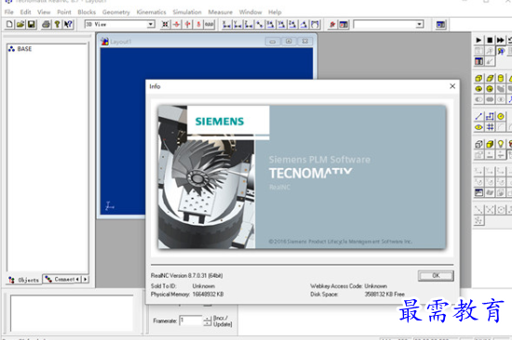Click the wireframe cube display icon

coord(478,144)
